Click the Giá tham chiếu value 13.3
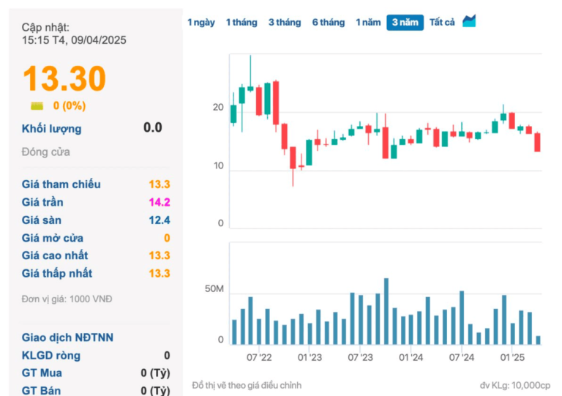This screenshot has width=562, height=396. tap(159, 184)
